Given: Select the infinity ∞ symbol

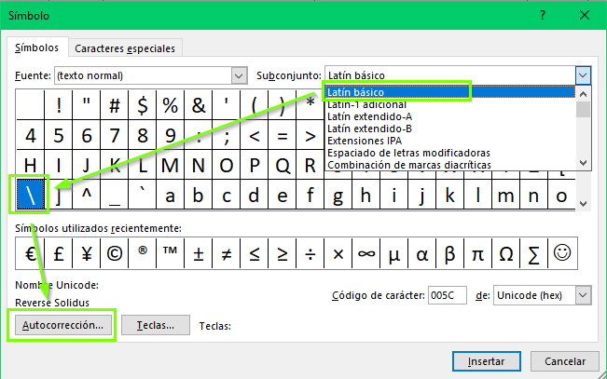Looking at the screenshot, I should pyautogui.click(x=366, y=253).
